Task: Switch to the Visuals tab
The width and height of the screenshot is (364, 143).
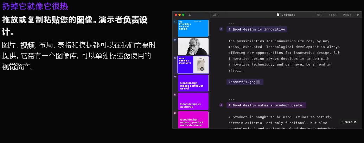Action: coord(333,15)
